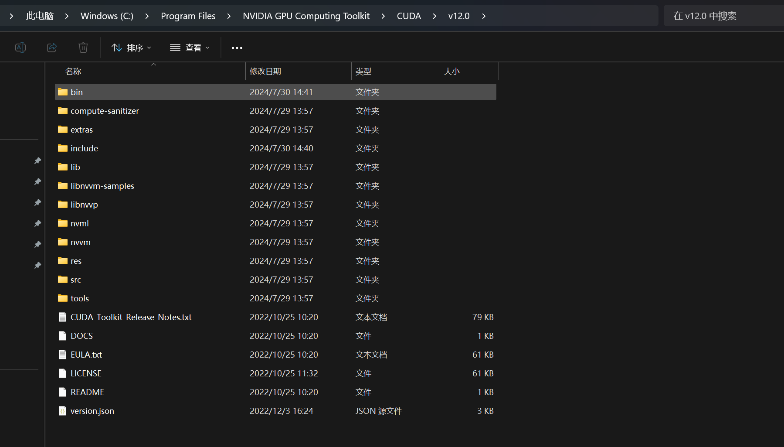Open the 排序 sort dropdown
Screen dimensions: 784x447
click(x=131, y=48)
